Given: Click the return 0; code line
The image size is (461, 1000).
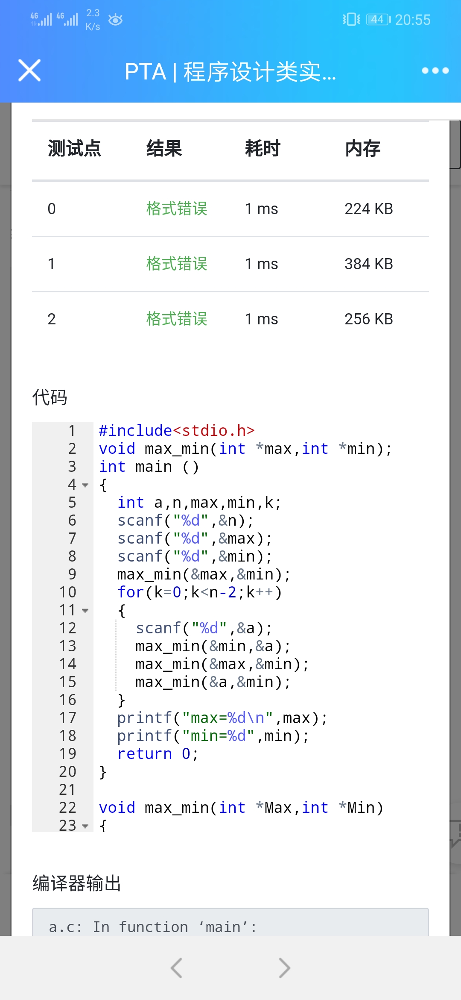Looking at the screenshot, I should pyautogui.click(x=158, y=753).
